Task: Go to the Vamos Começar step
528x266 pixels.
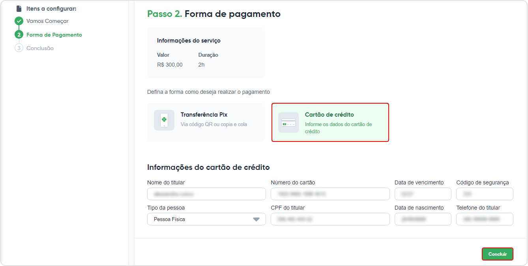Action: click(47, 21)
